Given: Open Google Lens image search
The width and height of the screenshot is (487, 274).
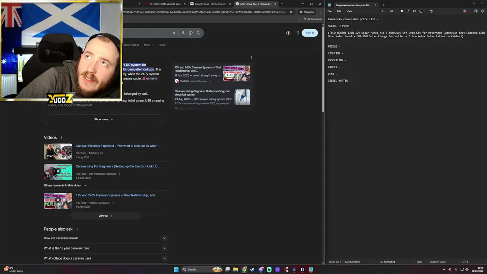Looking at the screenshot, I should tap(191, 33).
